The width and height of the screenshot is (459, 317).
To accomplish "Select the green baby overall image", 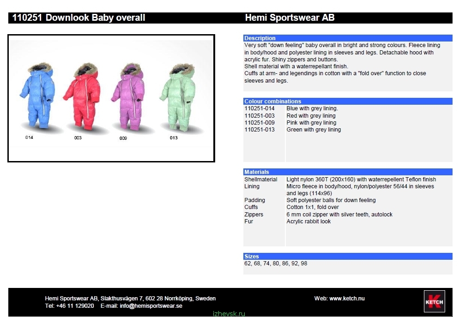I will tap(177, 97).
